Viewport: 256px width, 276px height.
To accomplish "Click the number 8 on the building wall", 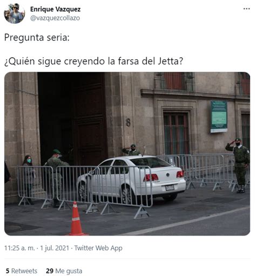I will coord(128,122).
